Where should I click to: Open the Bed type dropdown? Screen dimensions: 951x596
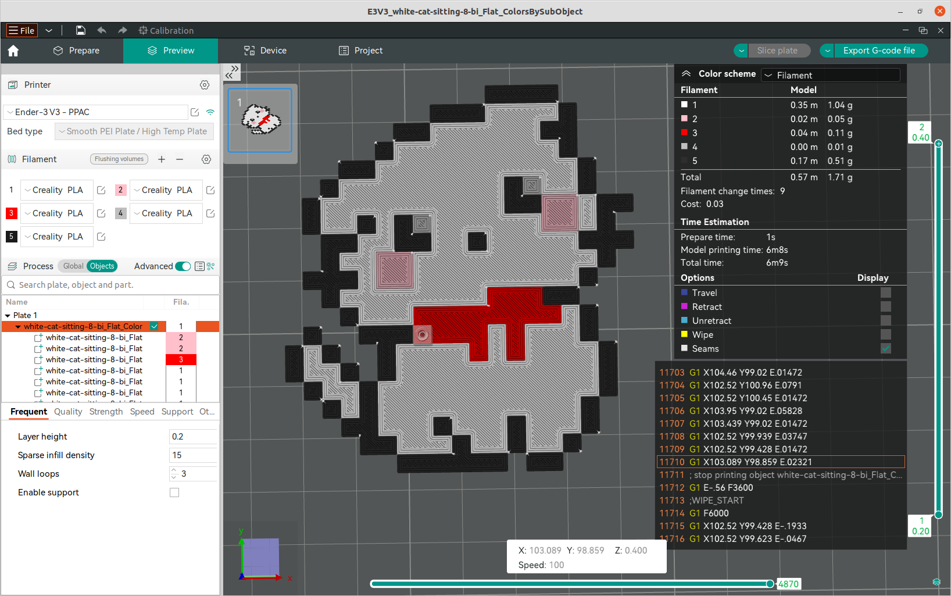click(134, 131)
